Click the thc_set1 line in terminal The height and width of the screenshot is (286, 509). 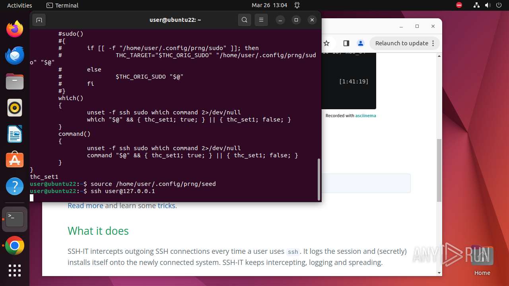click(44, 177)
